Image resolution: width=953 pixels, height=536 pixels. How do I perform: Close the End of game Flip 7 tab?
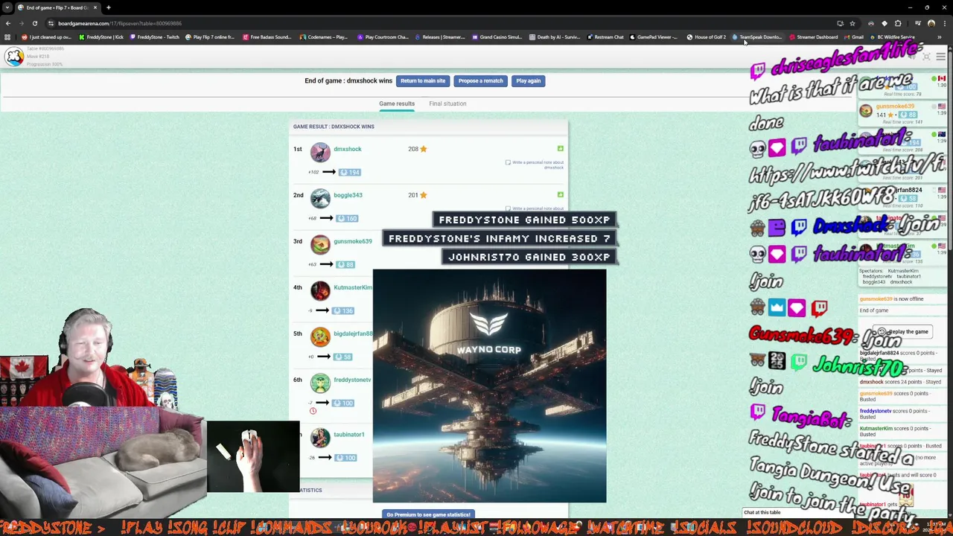95,7
